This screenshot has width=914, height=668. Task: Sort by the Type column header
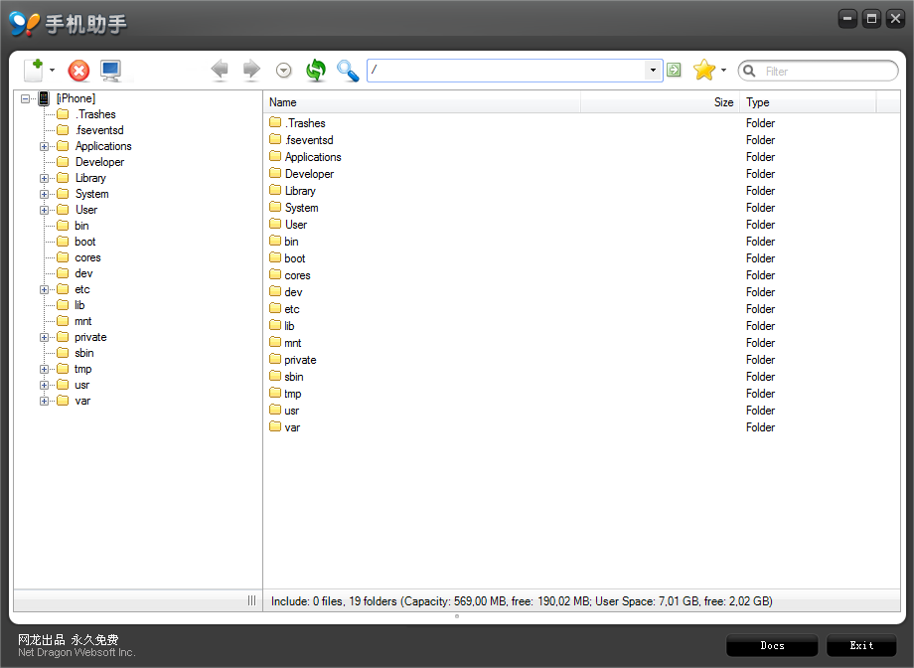click(808, 102)
